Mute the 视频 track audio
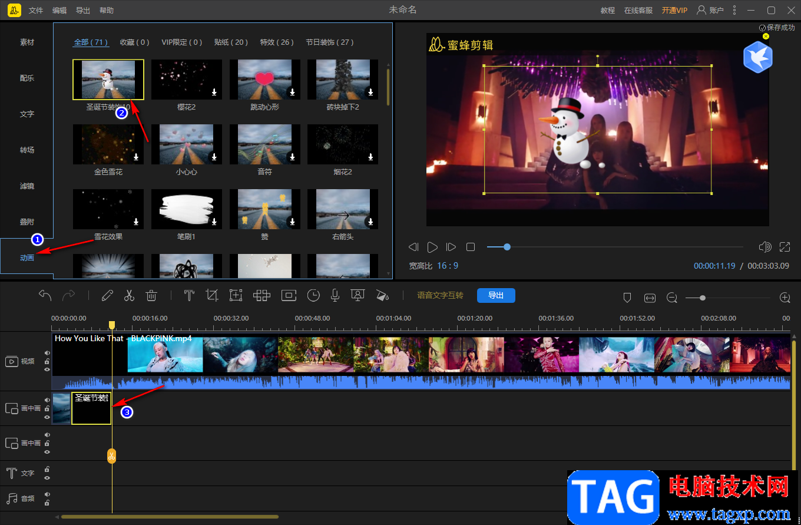801x525 pixels. click(47, 353)
